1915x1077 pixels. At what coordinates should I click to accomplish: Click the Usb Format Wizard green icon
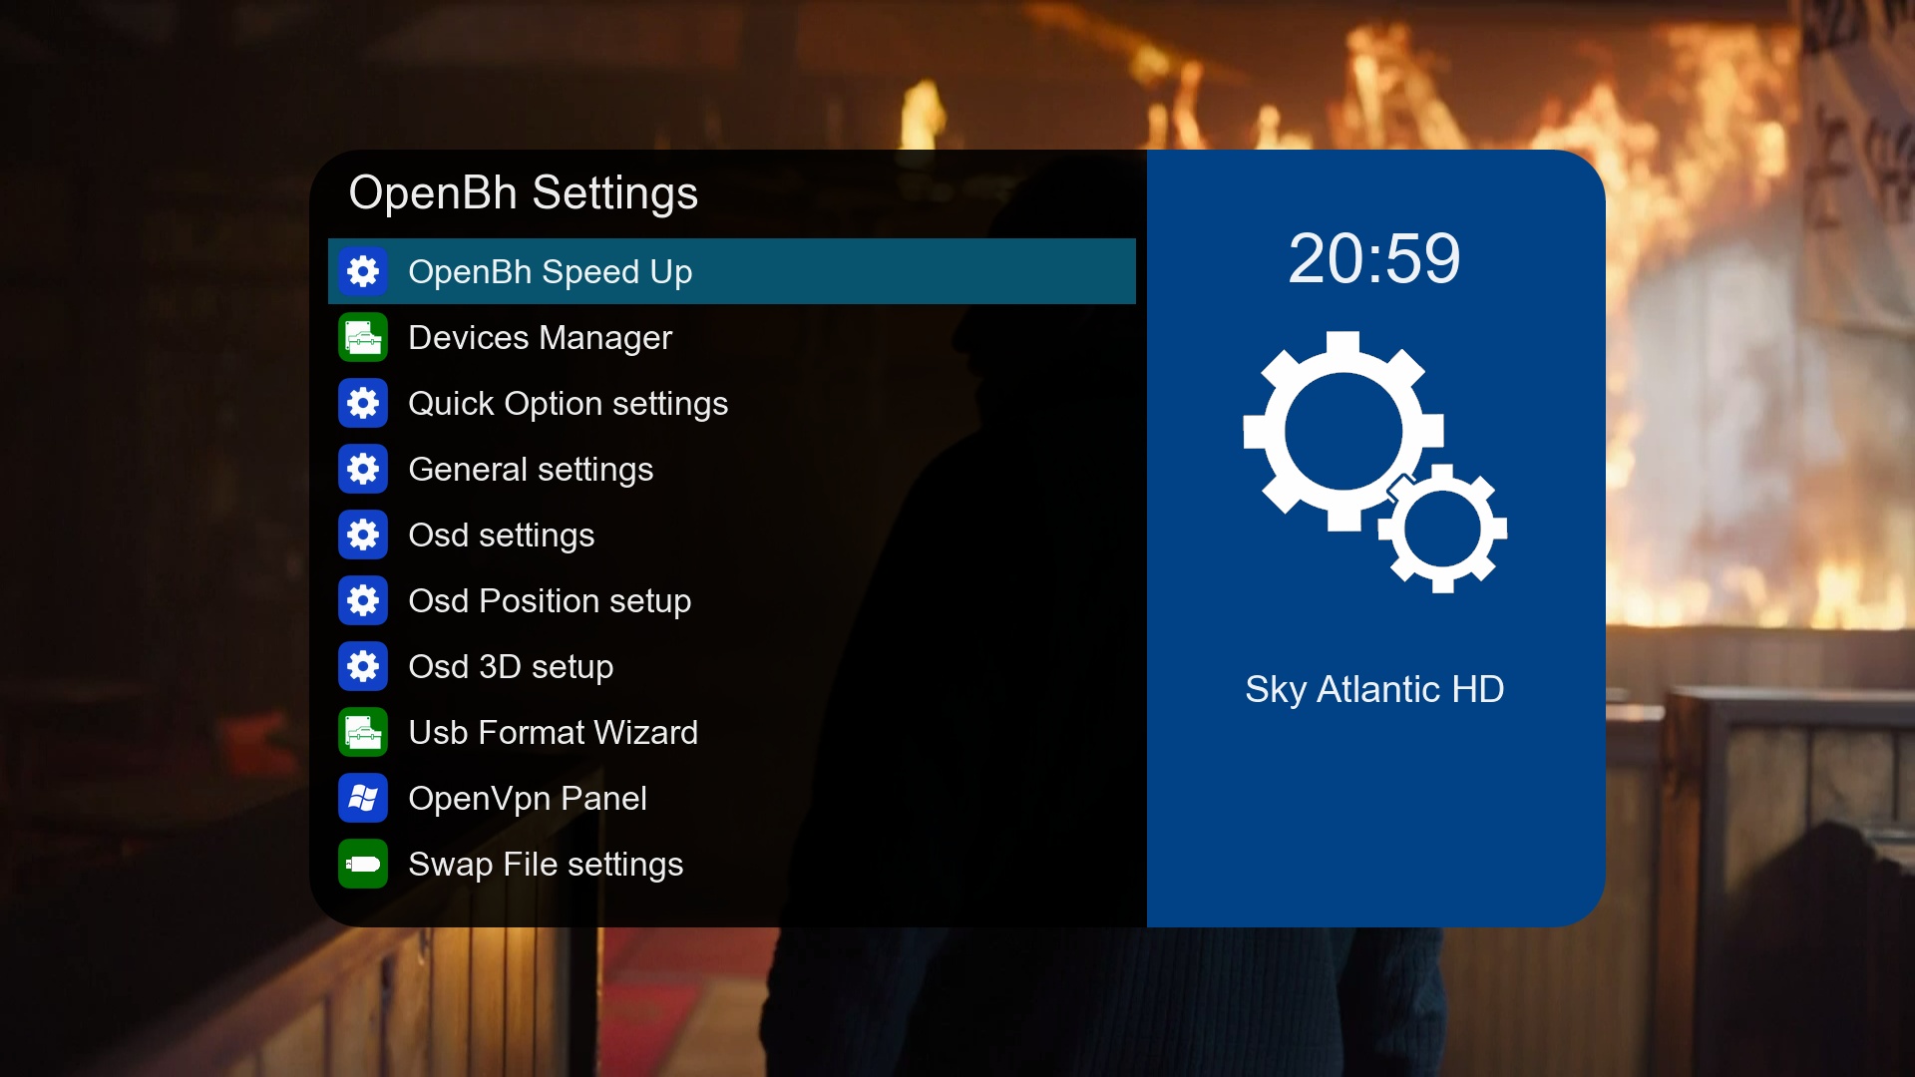(363, 732)
